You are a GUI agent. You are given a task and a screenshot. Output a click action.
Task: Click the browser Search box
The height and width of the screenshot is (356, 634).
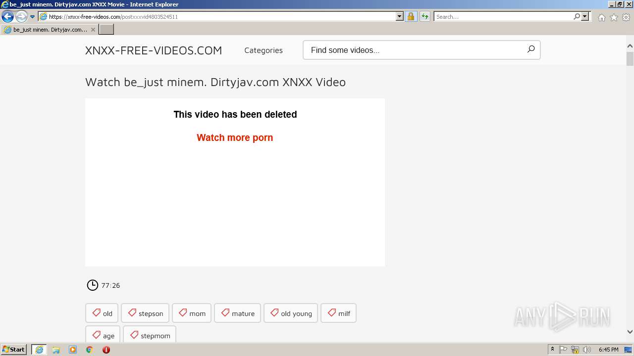coord(503,17)
